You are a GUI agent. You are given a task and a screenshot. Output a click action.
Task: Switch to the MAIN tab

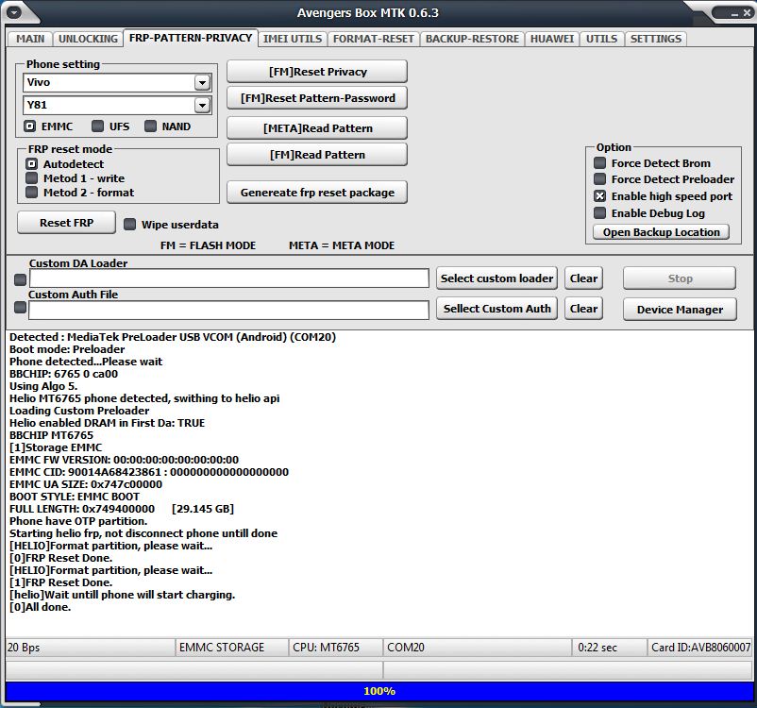point(30,39)
